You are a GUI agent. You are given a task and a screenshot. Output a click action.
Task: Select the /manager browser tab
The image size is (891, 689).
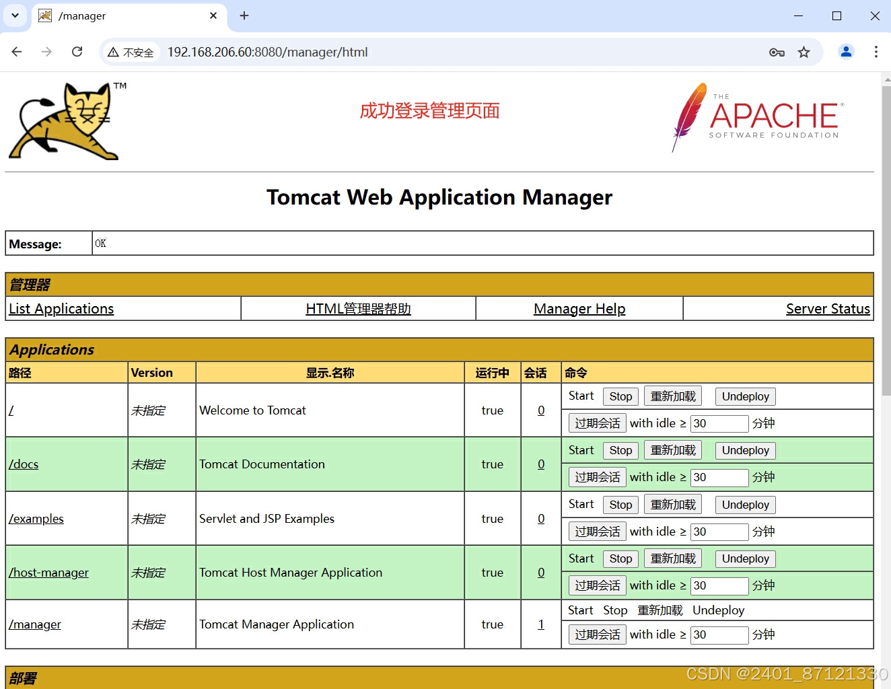pyautogui.click(x=128, y=15)
